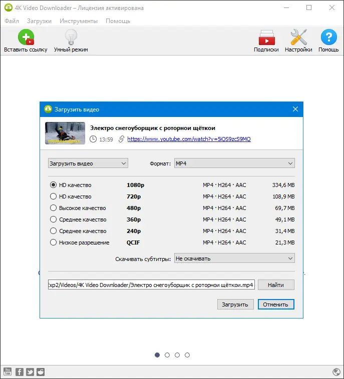
Task: Toggle the Умный режим lightbulb icon
Action: click(x=71, y=37)
